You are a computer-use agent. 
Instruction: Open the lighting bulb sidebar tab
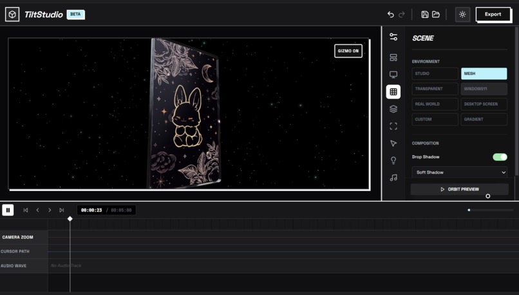[393, 160]
